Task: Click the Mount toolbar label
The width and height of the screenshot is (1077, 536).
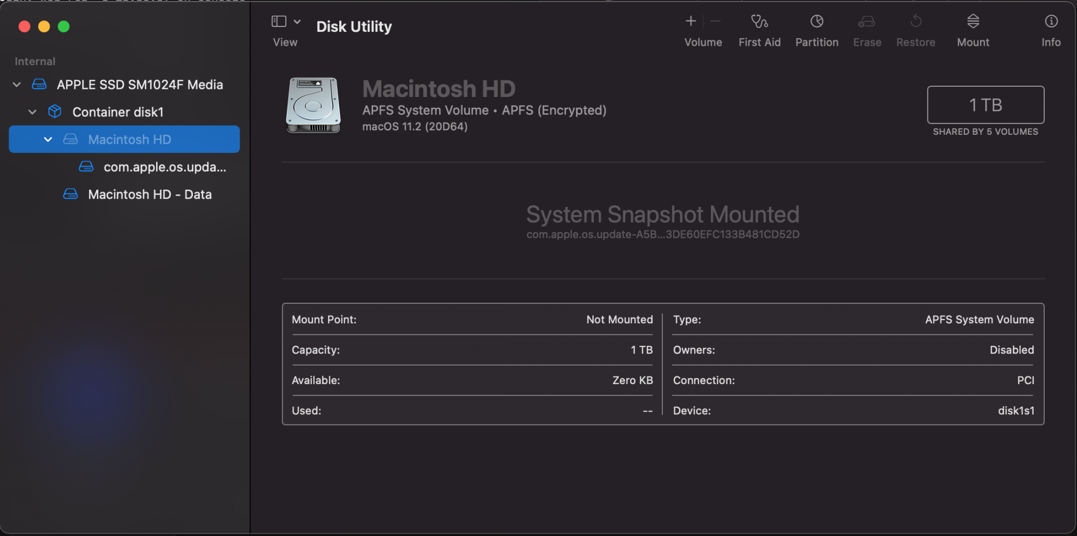Action: pyautogui.click(x=973, y=42)
